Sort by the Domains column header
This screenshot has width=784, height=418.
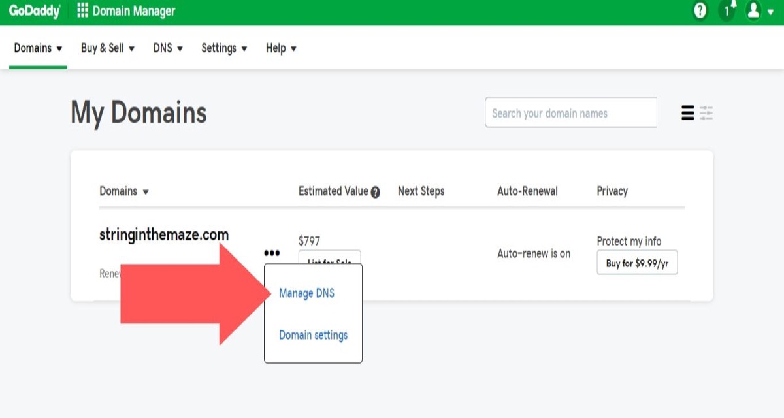click(x=123, y=191)
